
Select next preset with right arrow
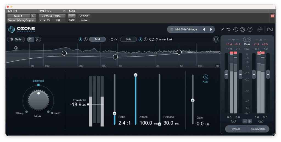[x=211, y=29]
